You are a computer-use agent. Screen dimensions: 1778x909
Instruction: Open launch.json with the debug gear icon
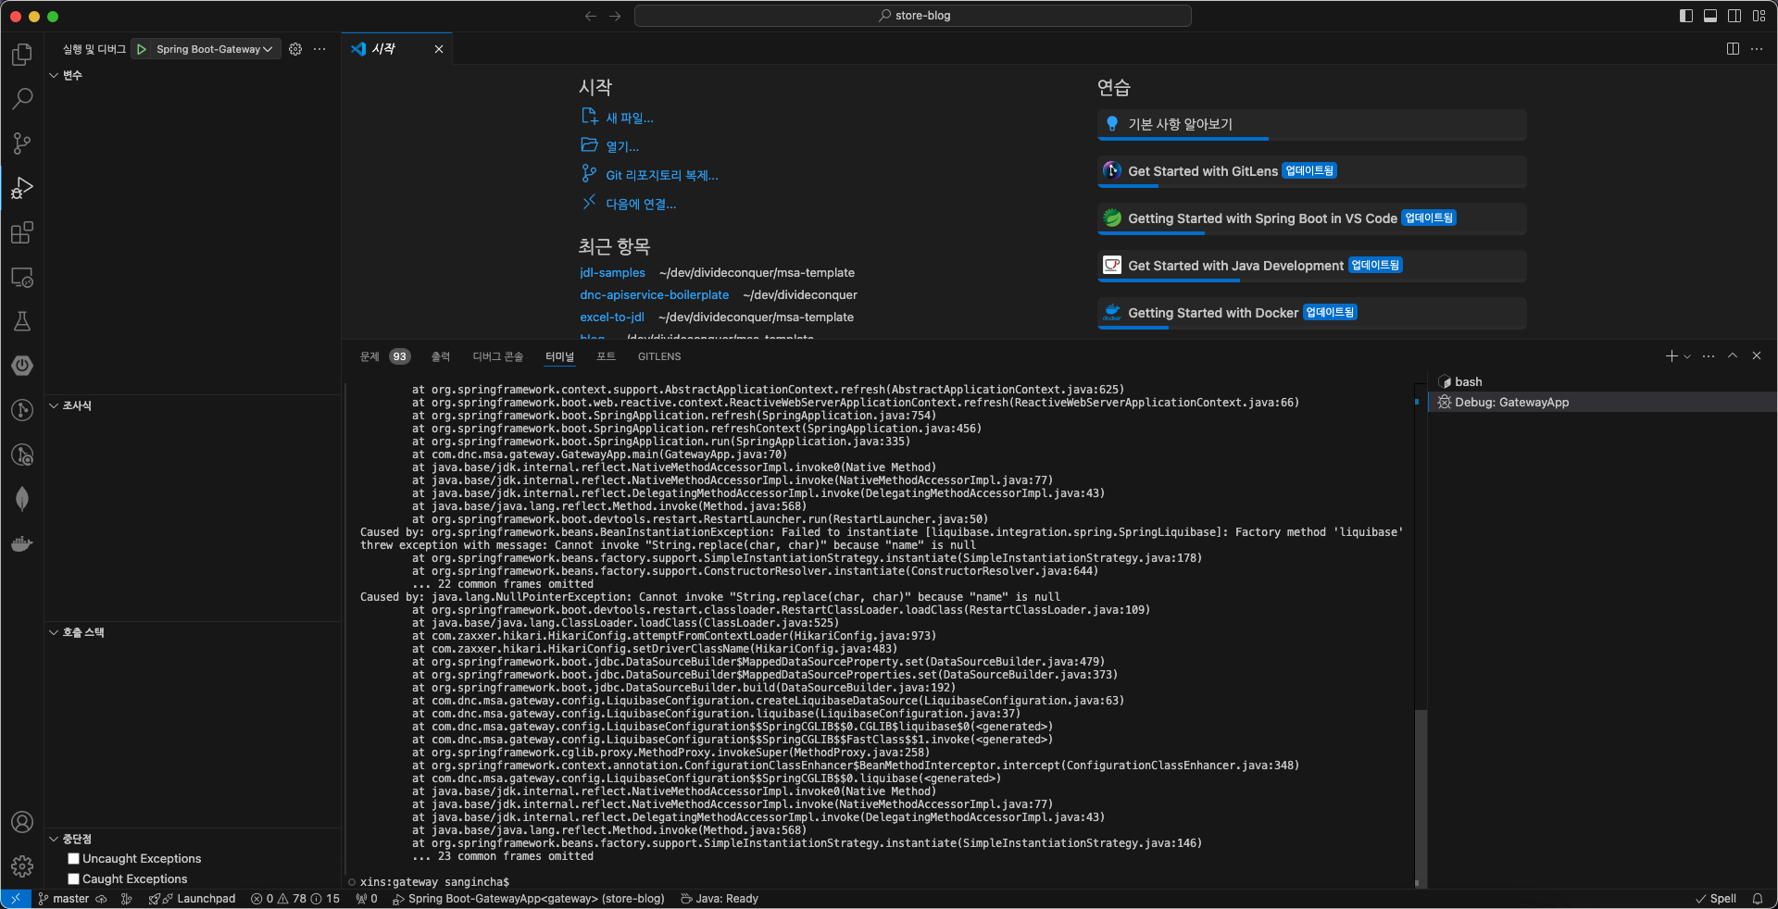[295, 49]
